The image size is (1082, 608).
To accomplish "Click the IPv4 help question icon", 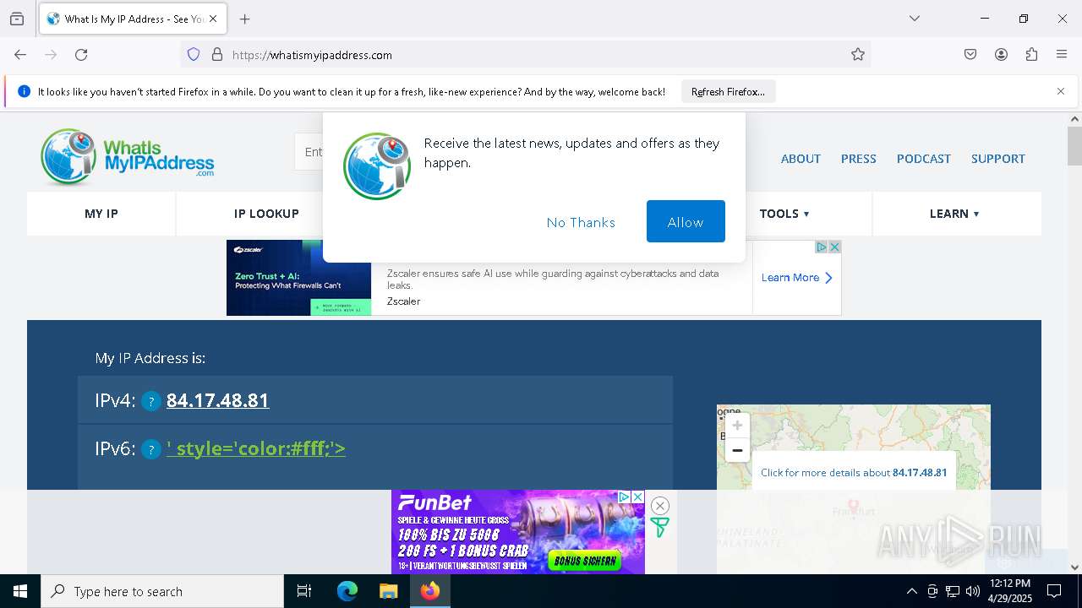I will [x=150, y=402].
